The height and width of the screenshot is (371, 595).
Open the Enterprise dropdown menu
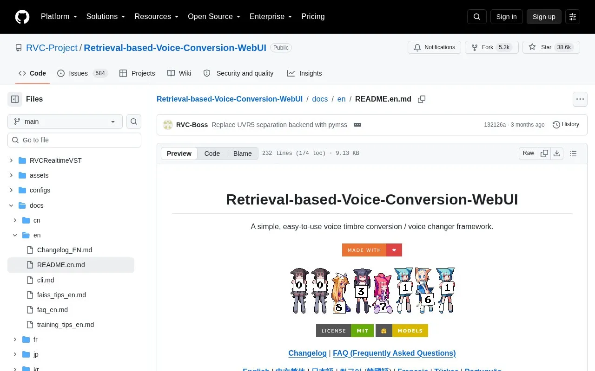(271, 17)
